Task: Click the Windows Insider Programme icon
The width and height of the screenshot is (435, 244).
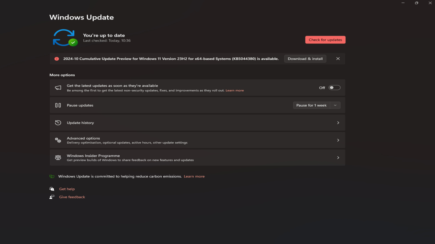Action: [58, 158]
